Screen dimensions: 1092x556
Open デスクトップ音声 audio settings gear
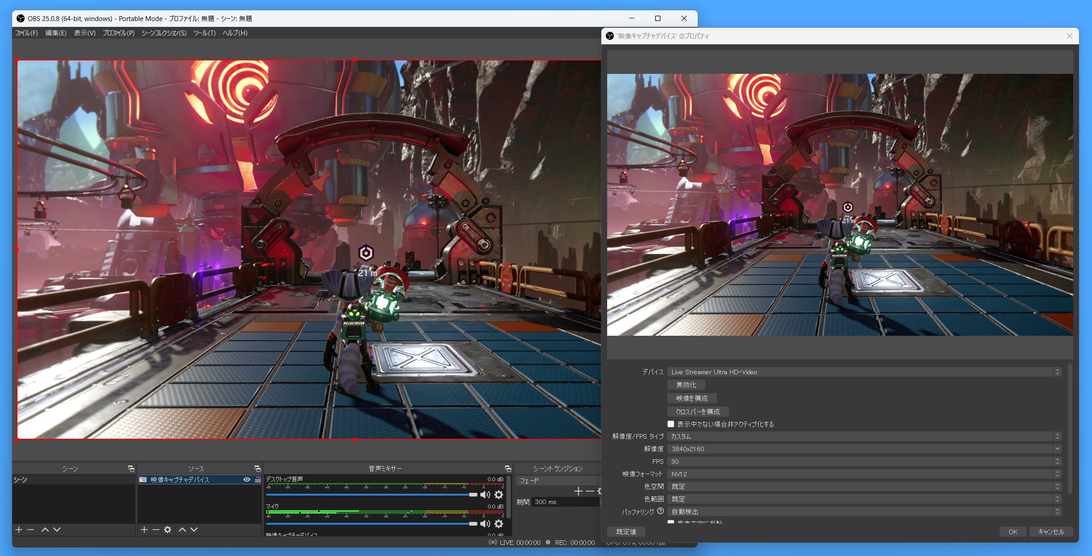click(499, 495)
